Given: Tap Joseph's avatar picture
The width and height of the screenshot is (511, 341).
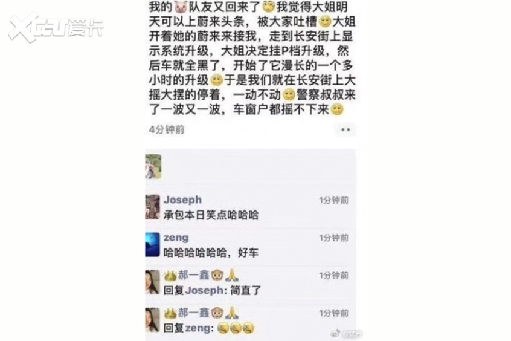Looking at the screenshot, I should [x=153, y=207].
